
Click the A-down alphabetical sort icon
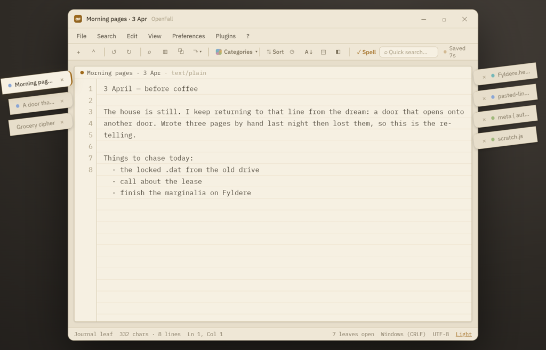309,52
